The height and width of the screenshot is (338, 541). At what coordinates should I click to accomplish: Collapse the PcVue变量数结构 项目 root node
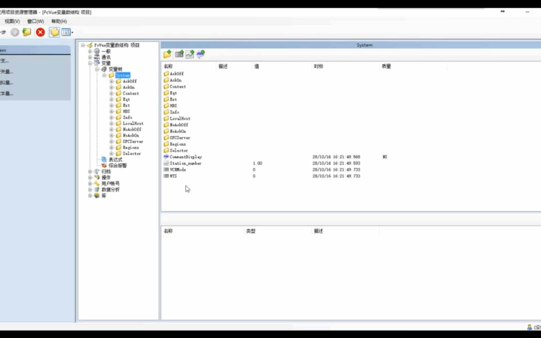click(x=83, y=45)
